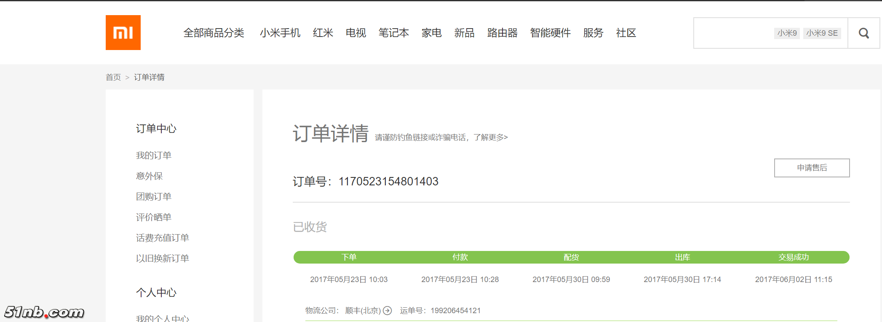Click the 申请售后 button
882x322 pixels.
[x=812, y=168]
